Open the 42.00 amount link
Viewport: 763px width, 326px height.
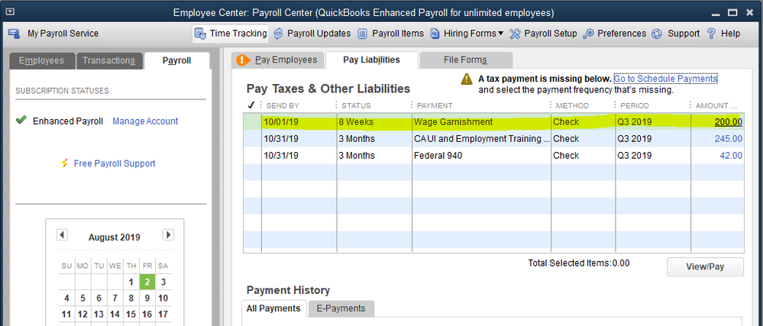731,156
